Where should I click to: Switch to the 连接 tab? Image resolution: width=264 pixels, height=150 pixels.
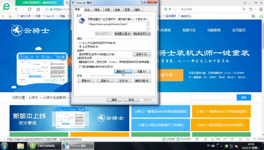[117, 10]
